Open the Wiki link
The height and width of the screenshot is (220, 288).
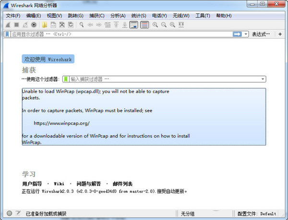pos(59,184)
